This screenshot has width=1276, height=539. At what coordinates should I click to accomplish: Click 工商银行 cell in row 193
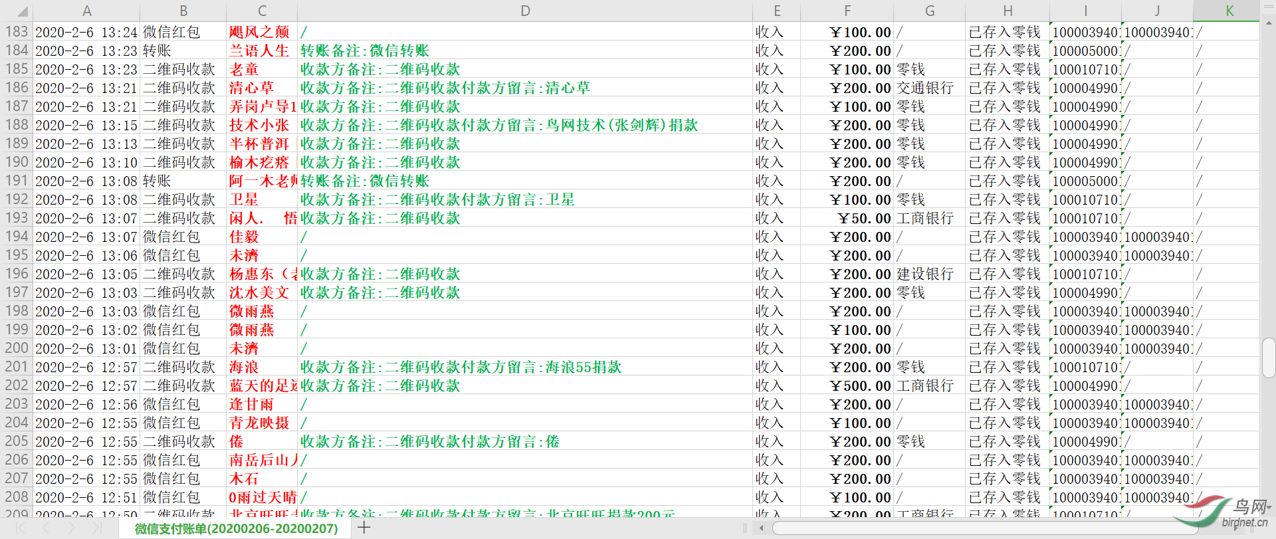tap(930, 218)
